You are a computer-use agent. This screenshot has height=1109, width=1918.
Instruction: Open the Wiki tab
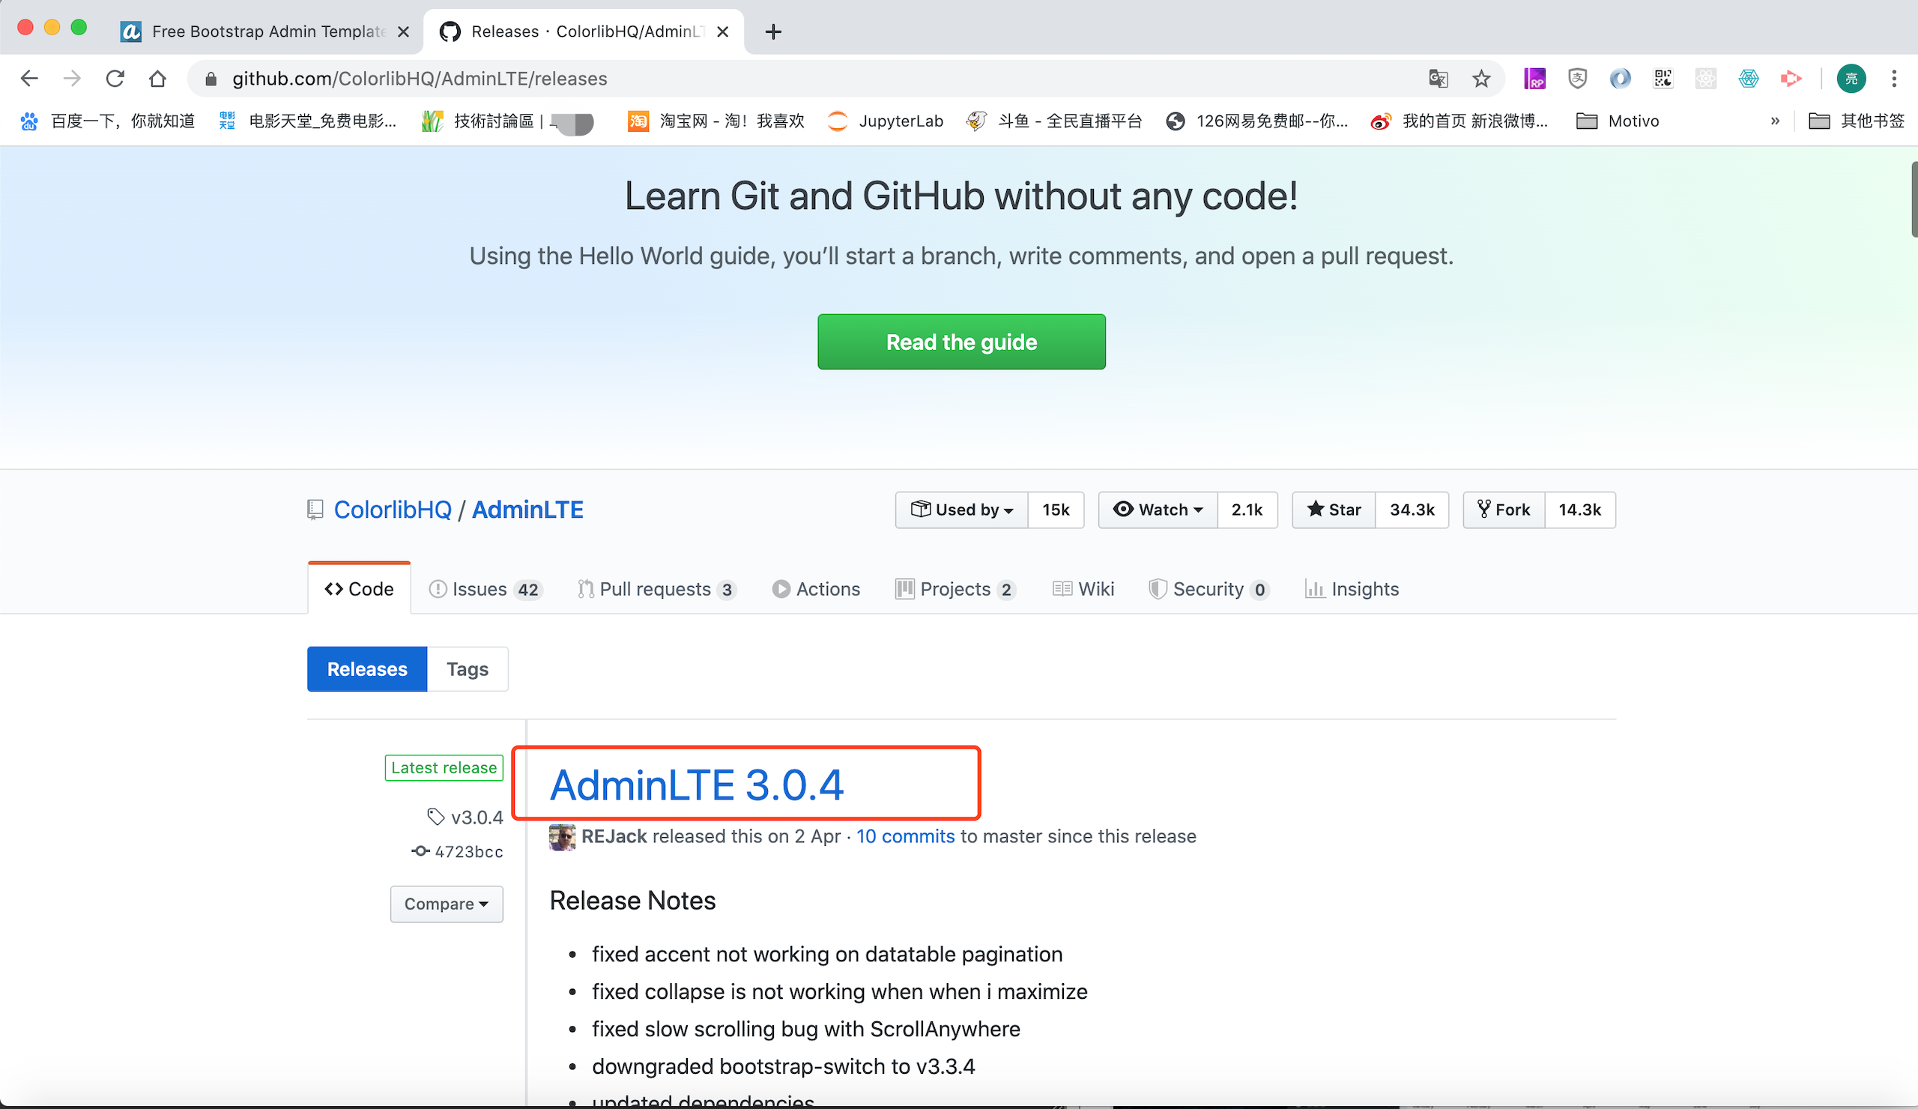pyautogui.click(x=1083, y=588)
